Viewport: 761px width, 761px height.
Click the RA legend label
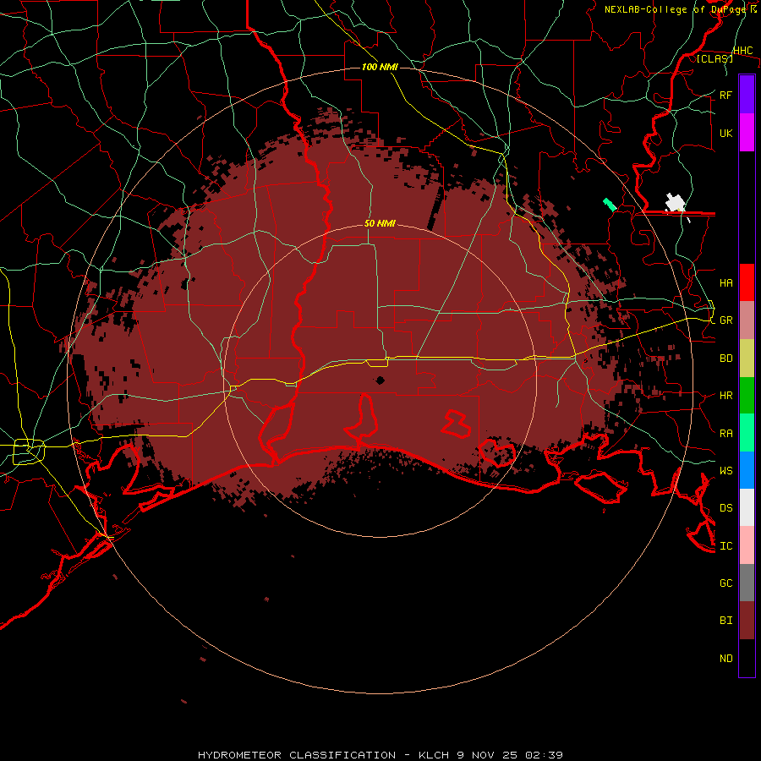[725, 434]
